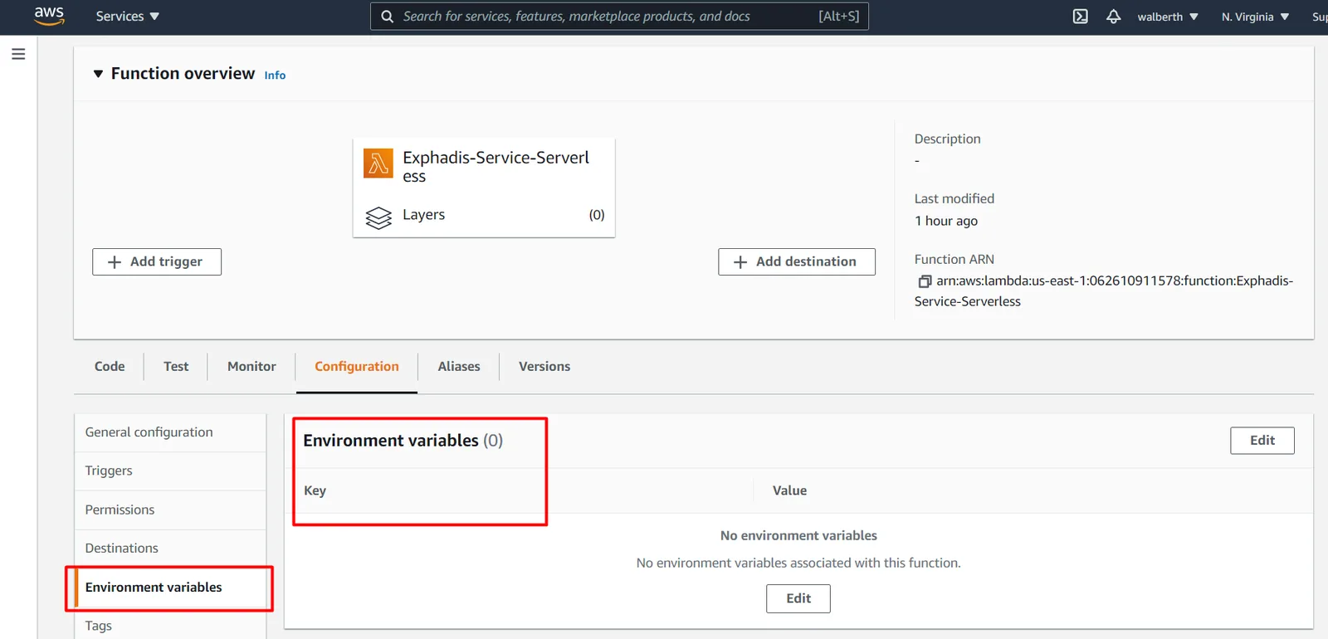Image resolution: width=1328 pixels, height=639 pixels.
Task: Select the Configuration tab
Action: (357, 366)
